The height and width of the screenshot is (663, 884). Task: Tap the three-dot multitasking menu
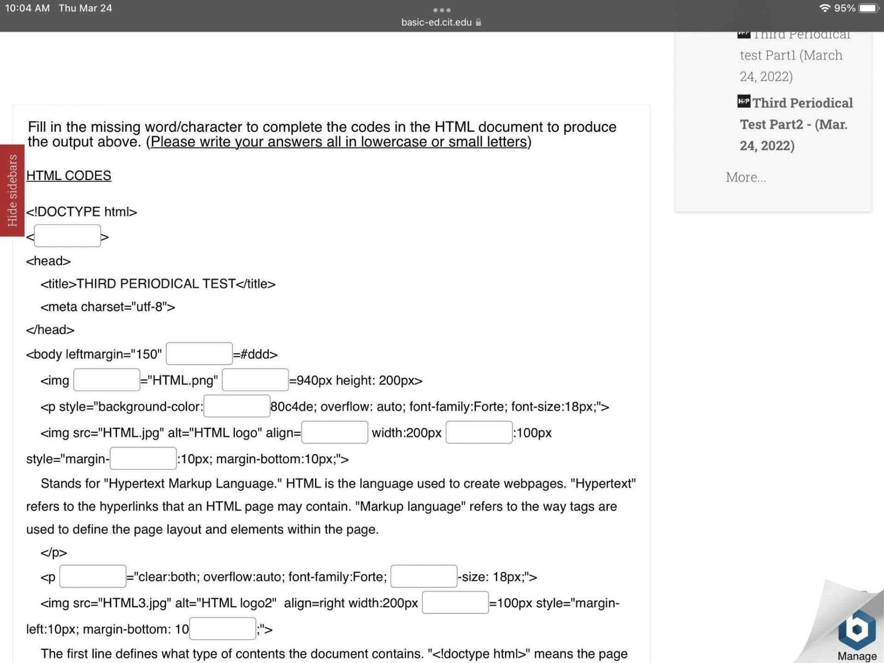(442, 10)
